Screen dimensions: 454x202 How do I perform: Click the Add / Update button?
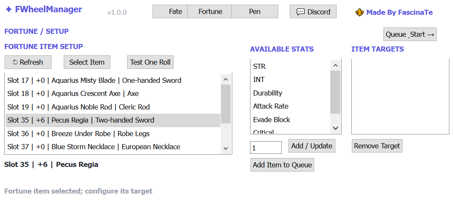click(312, 146)
